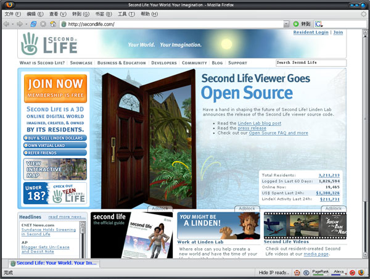Image resolution: width=370 pixels, height=279 pixels.
Task: Open the 书签 (Bookmarks) menu
Action: pyautogui.click(x=105, y=14)
